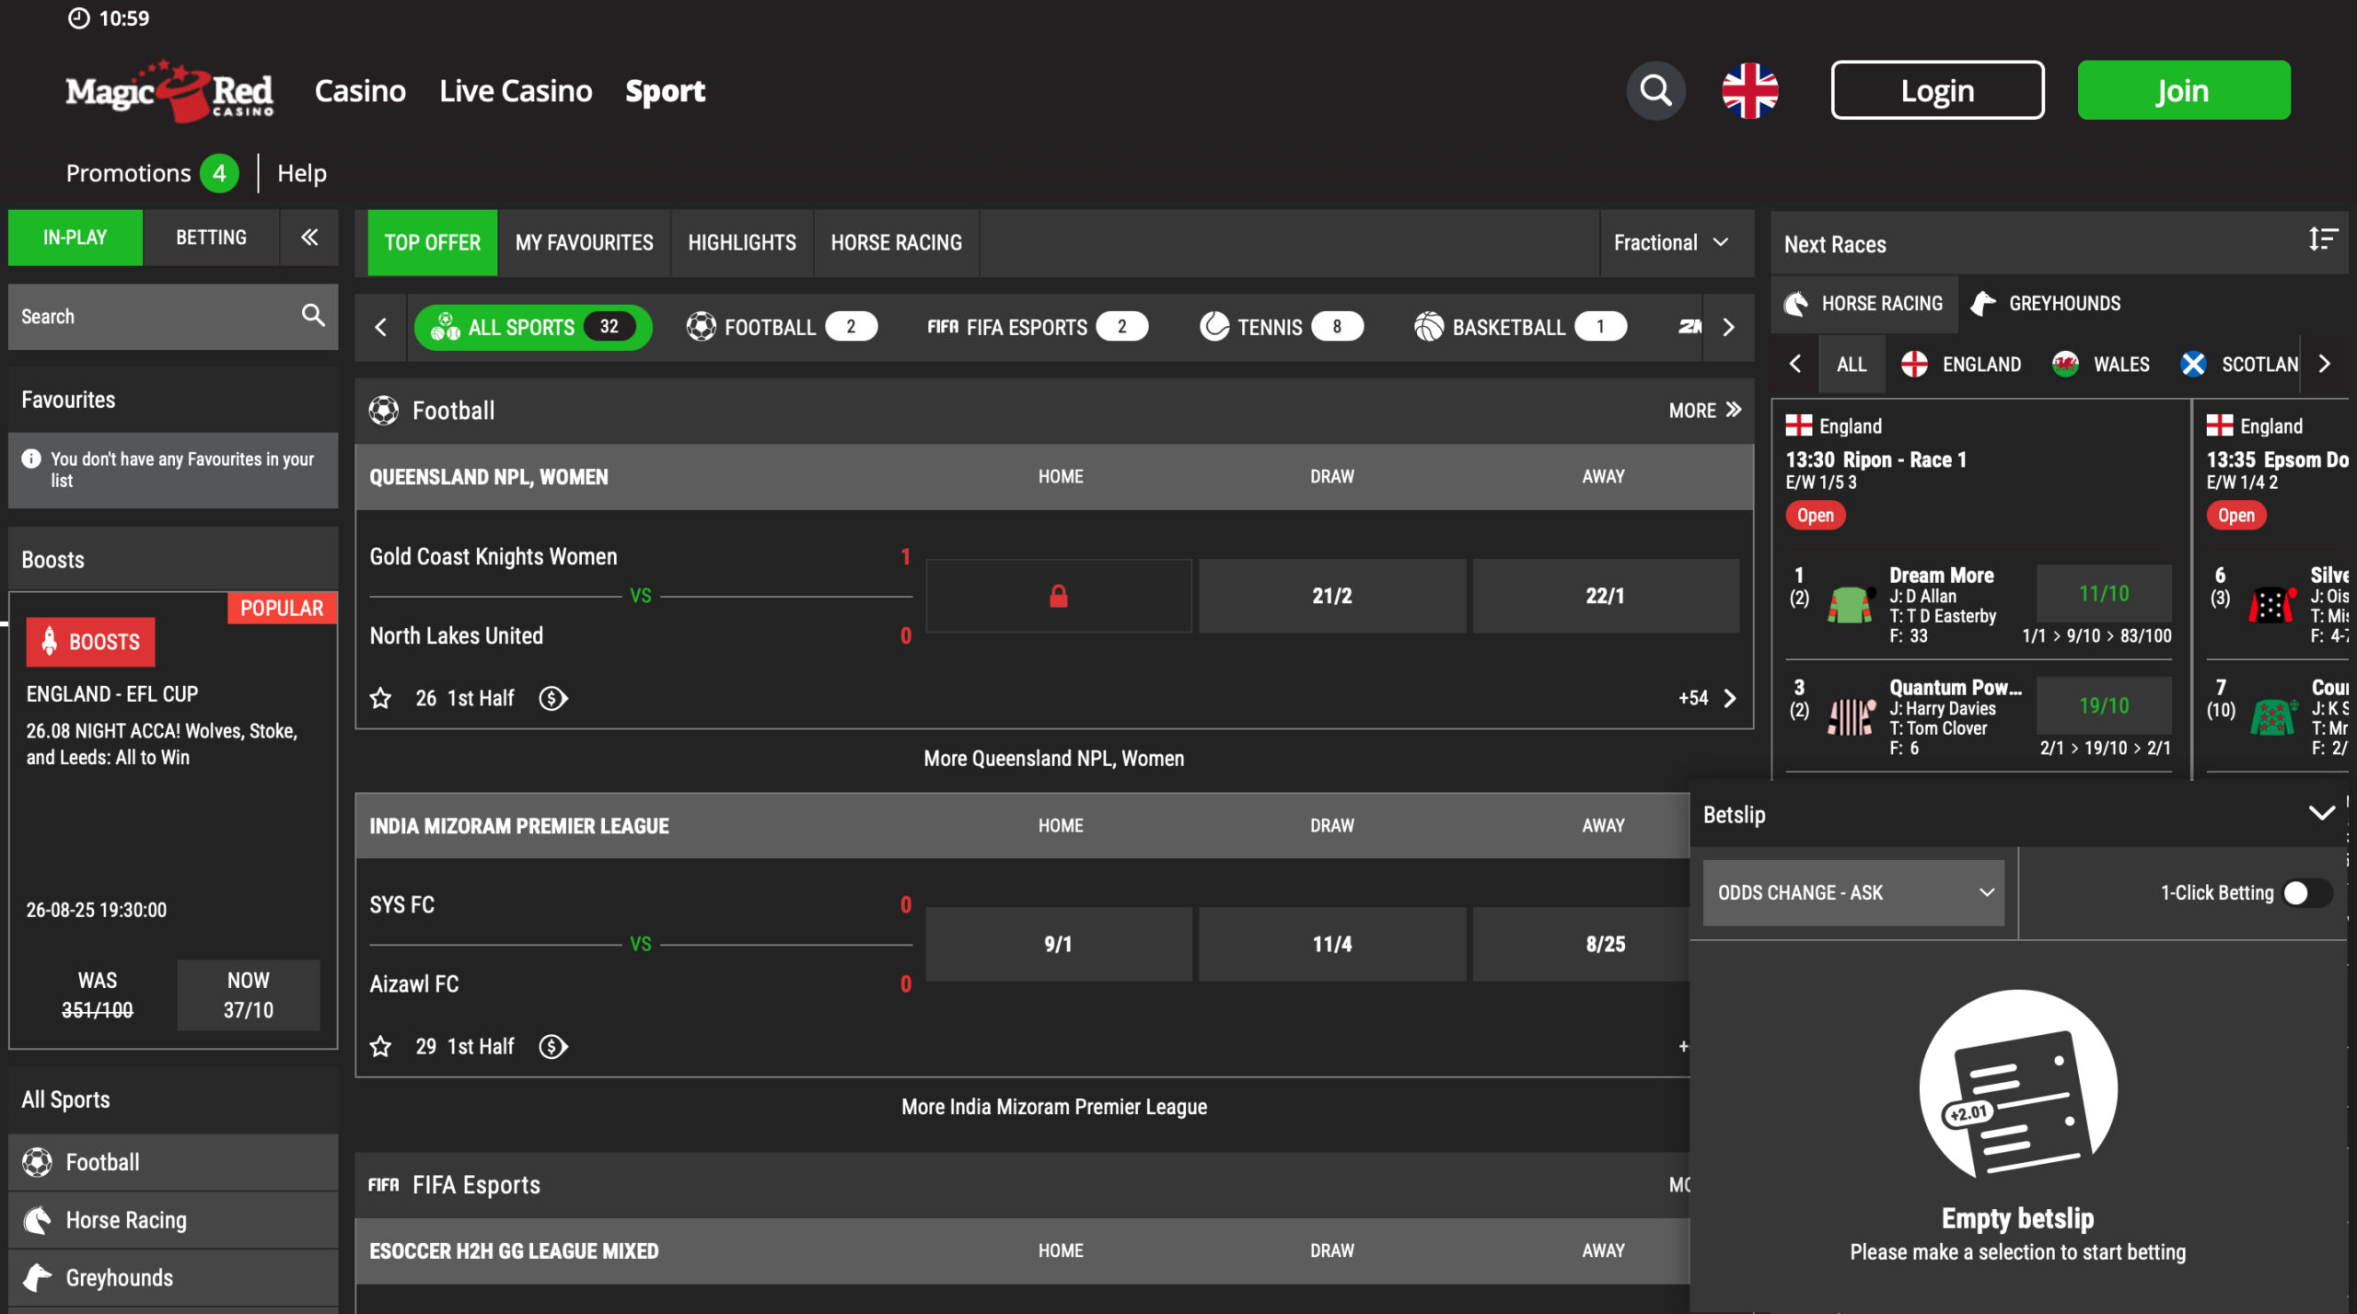Click Quantum Pow jockey silk icon
Image resolution: width=2357 pixels, height=1314 pixels.
[x=1851, y=716]
